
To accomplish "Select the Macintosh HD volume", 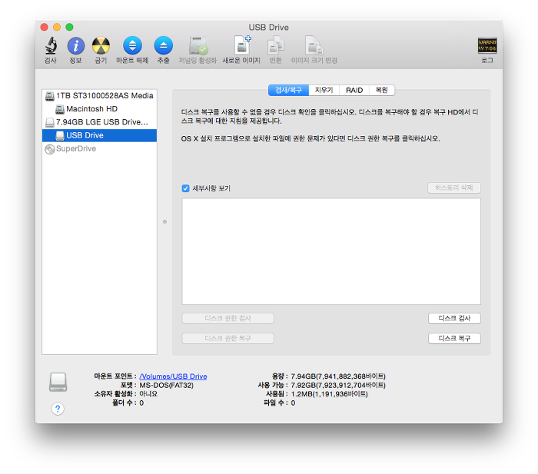I will pos(99,109).
